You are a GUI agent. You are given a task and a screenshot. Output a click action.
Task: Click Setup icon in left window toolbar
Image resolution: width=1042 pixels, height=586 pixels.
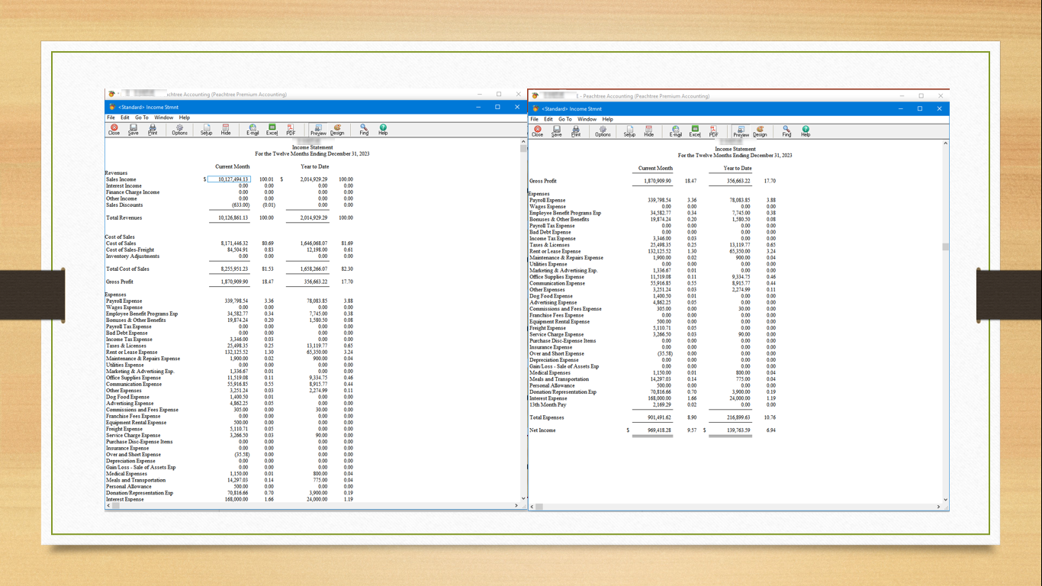[206, 129]
